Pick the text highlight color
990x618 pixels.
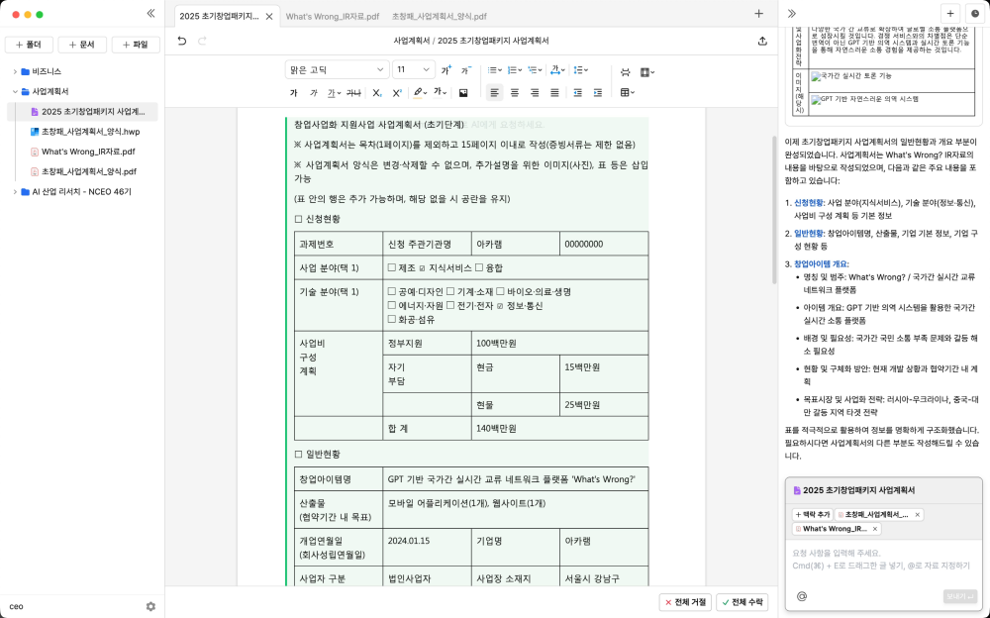click(x=418, y=93)
